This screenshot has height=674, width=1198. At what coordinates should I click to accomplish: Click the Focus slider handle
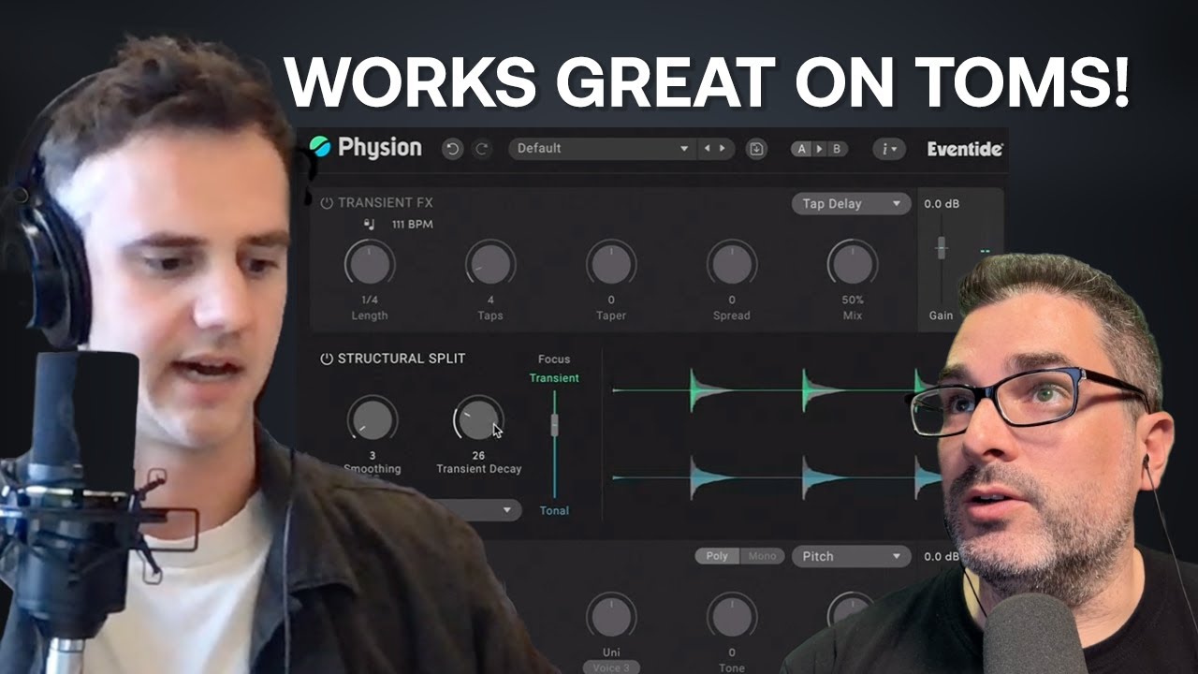click(x=554, y=424)
